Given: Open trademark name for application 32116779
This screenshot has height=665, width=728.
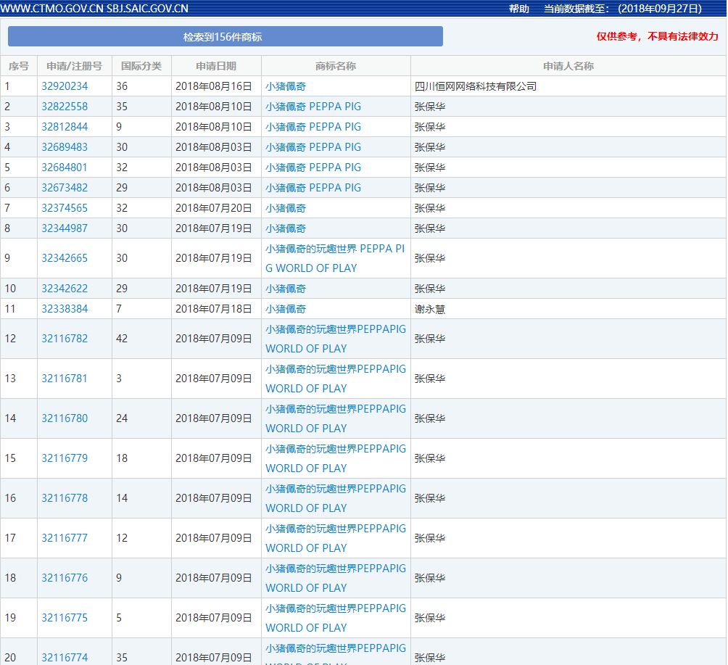Looking at the screenshot, I should click(335, 458).
